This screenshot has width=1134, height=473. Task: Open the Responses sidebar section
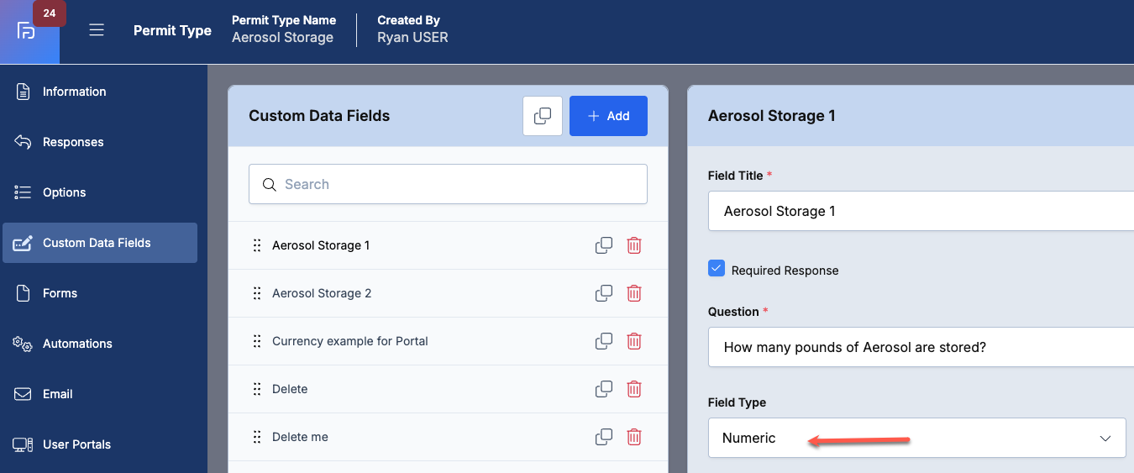[x=99, y=142]
